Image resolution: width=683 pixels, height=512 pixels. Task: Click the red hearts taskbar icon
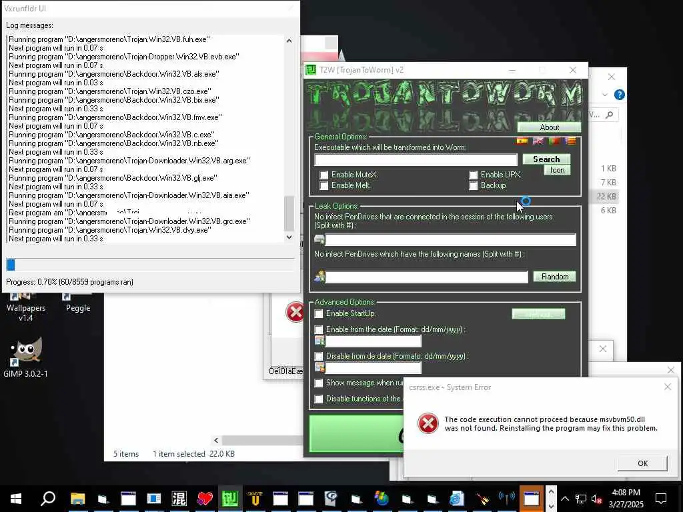(x=204, y=499)
